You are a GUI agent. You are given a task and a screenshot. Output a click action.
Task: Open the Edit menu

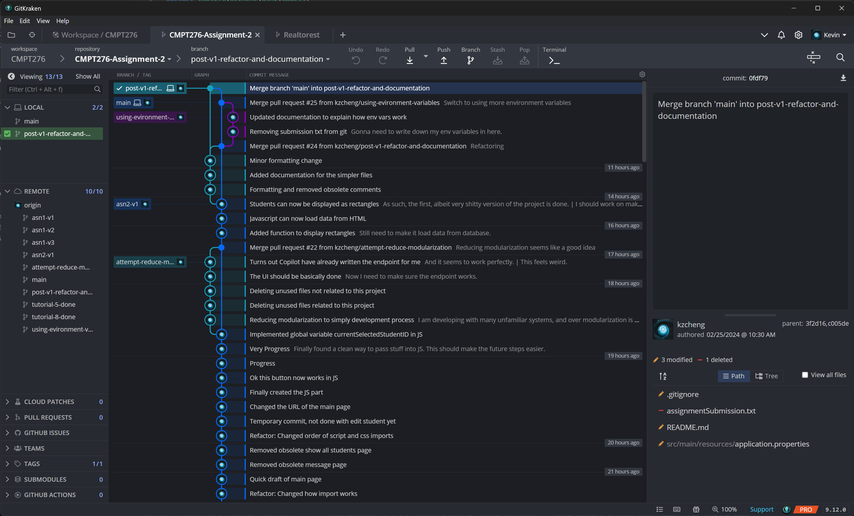point(24,21)
